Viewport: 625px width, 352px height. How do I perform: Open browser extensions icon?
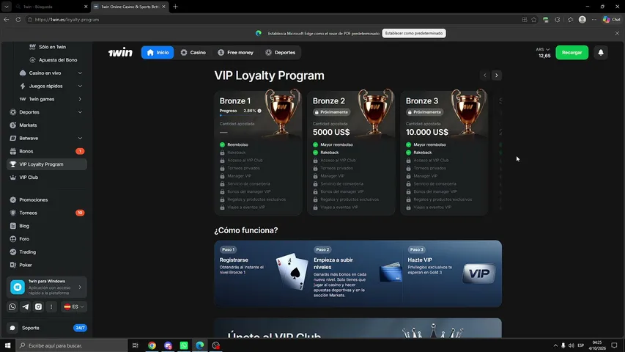pyautogui.click(x=558, y=20)
